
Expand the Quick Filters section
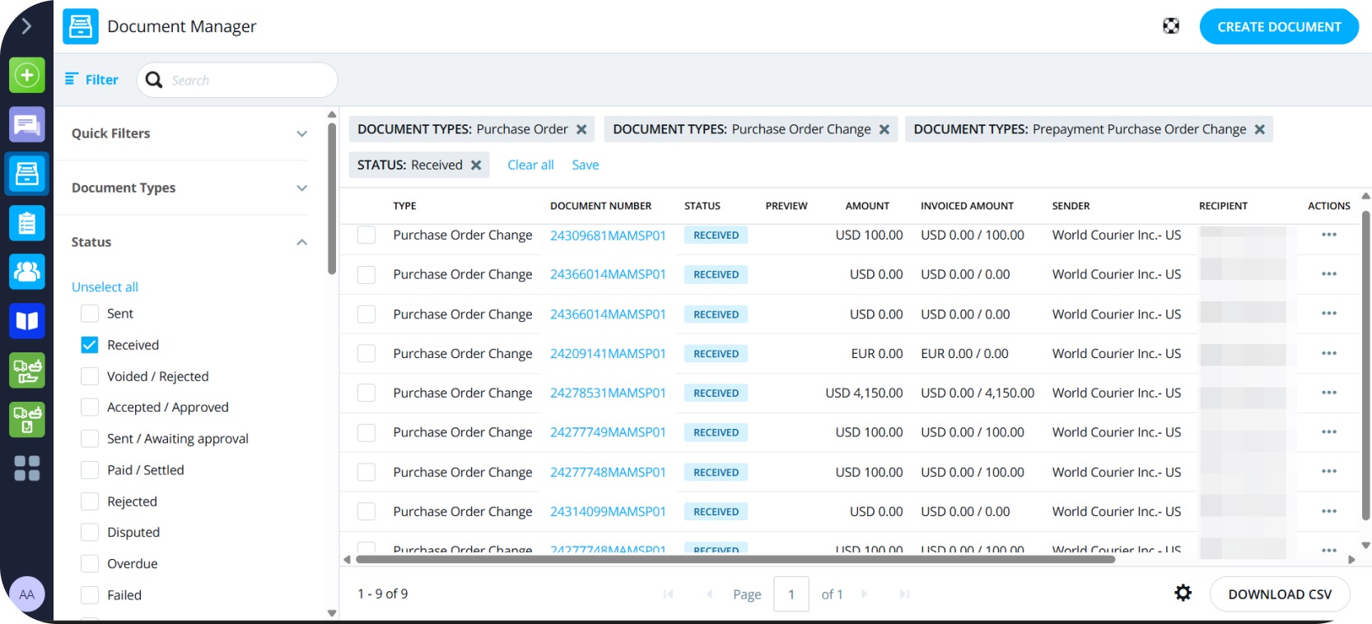301,133
